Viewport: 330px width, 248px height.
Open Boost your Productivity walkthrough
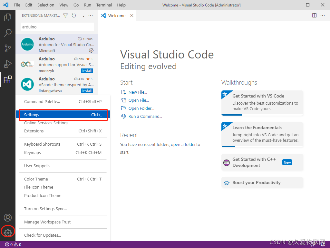coord(262,183)
